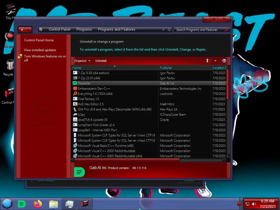This screenshot has height=210, width=280.
Task: Go back with the navigation arrow
Action: click(x=22, y=30)
